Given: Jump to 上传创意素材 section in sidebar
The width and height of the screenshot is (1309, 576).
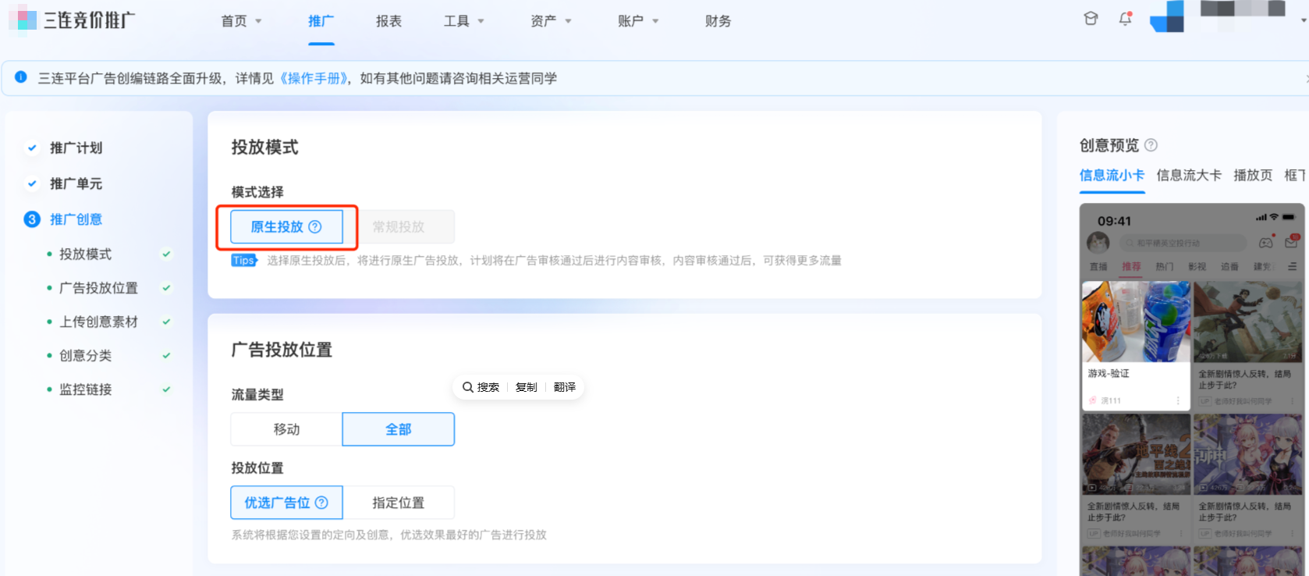Looking at the screenshot, I should (98, 322).
